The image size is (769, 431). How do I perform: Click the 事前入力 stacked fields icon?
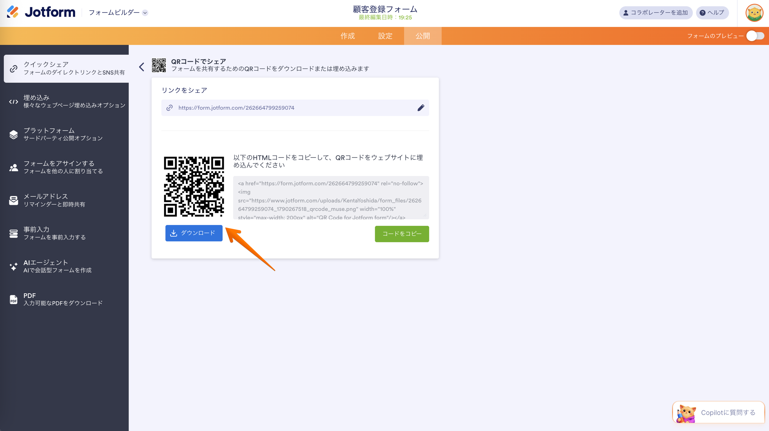[14, 233]
